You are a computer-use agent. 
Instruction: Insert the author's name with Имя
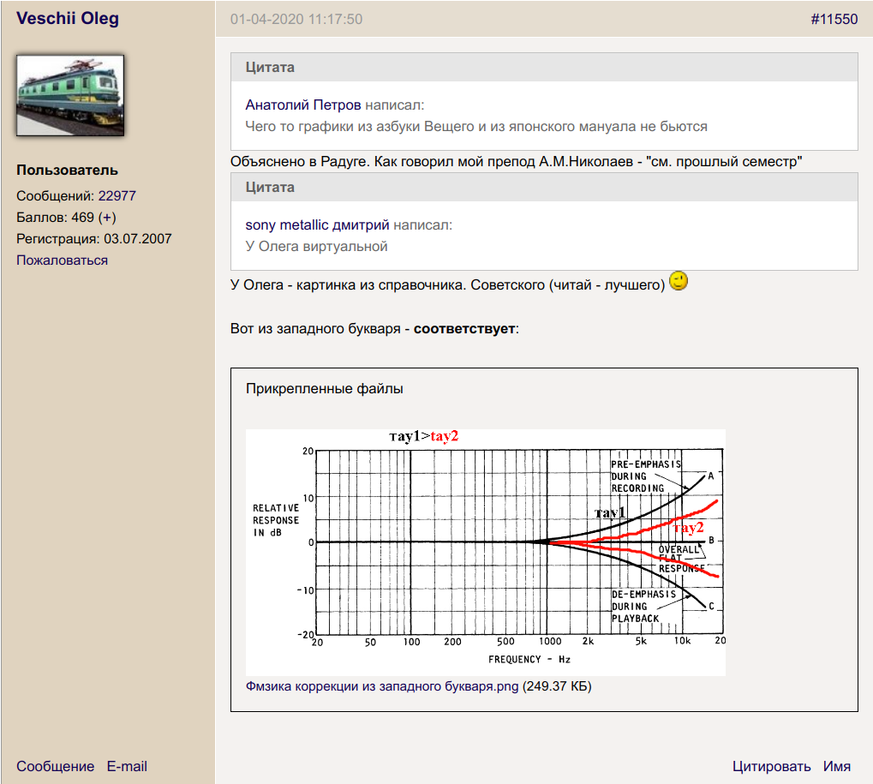coord(837,766)
